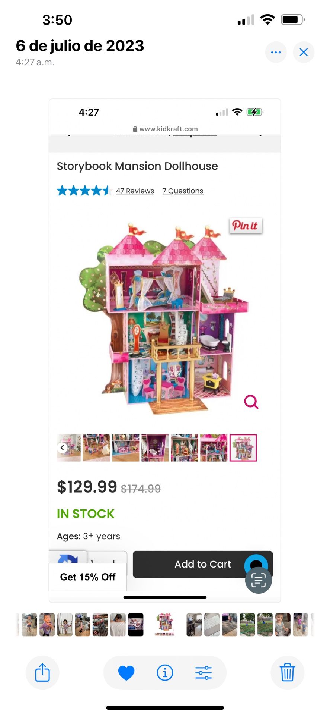Open the edit adjustments sliders icon

pos(204,673)
